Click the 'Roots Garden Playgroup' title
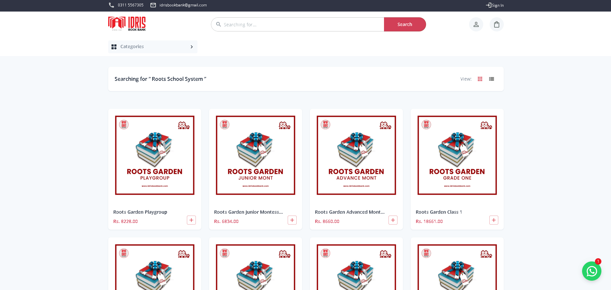 click(x=140, y=212)
